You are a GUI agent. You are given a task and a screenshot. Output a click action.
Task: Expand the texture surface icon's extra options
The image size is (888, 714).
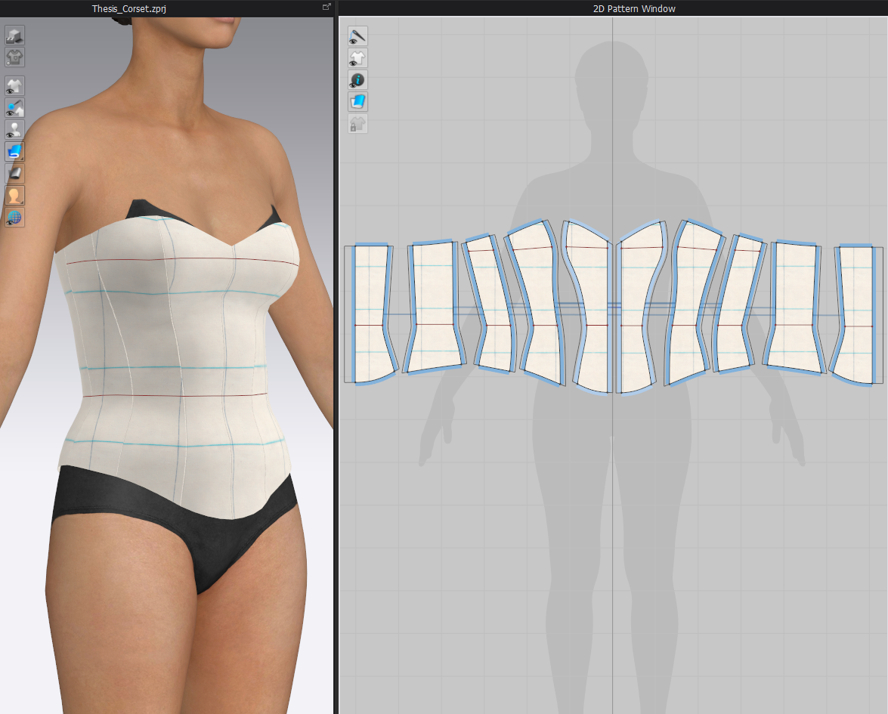click(20, 157)
